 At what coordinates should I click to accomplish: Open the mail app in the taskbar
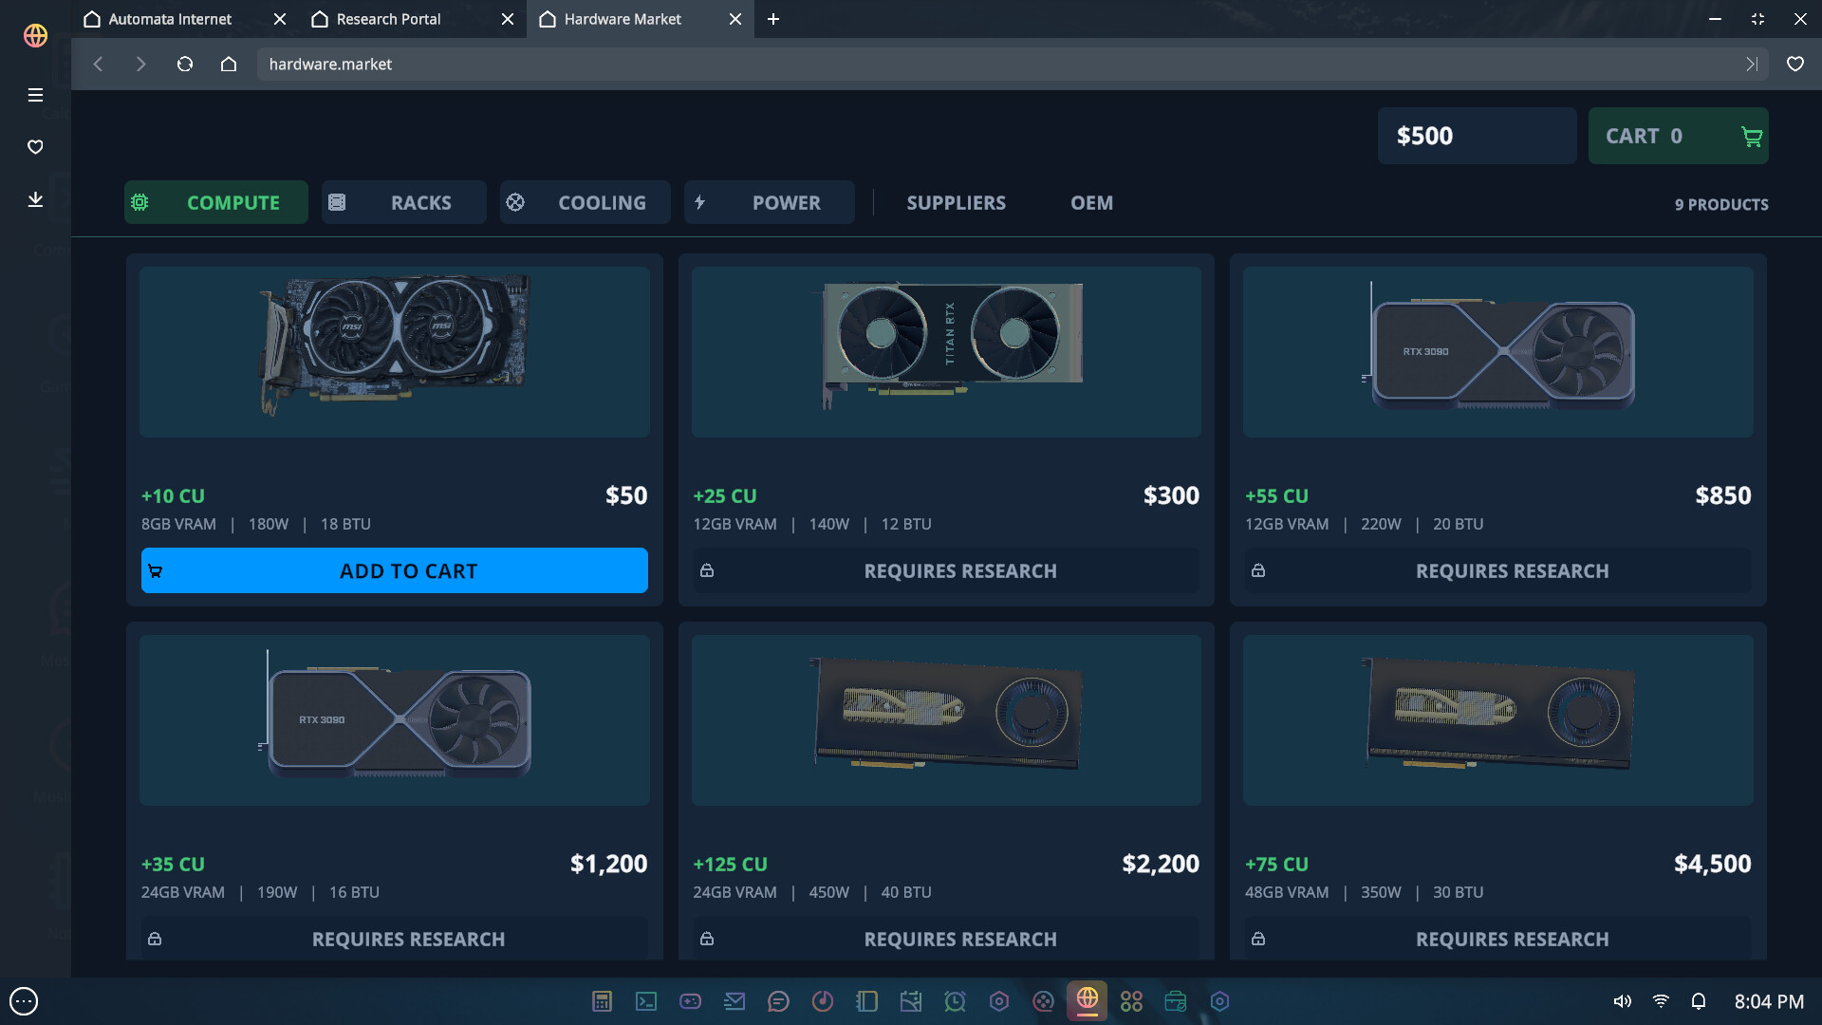tap(734, 1001)
